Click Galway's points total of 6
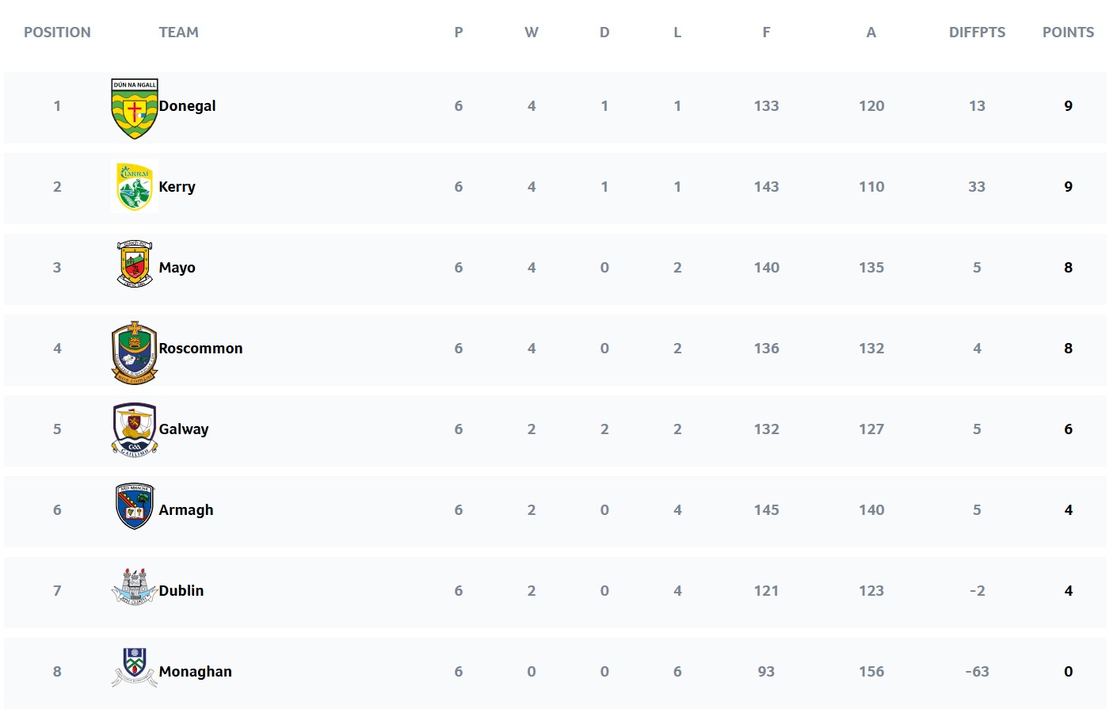 click(x=1068, y=429)
